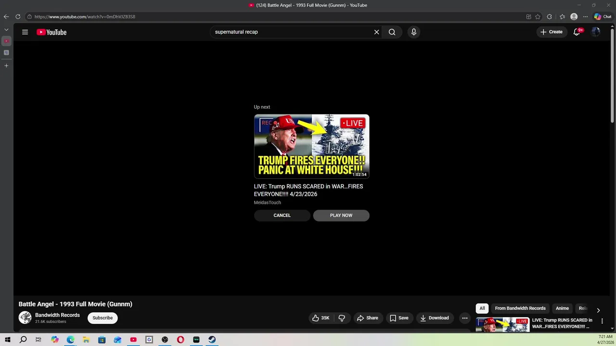
Task: Open options menu for the sidebar Trump video
Action: pyautogui.click(x=602, y=321)
